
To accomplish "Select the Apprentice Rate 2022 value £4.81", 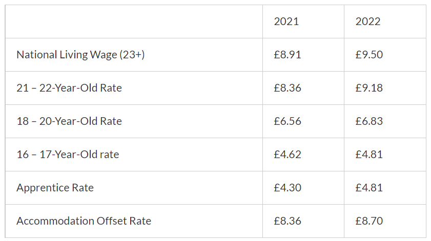I will 369,188.
